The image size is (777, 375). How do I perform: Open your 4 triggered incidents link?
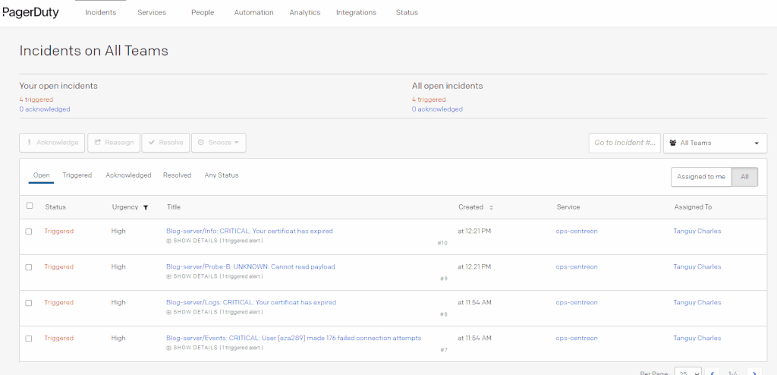pos(36,99)
